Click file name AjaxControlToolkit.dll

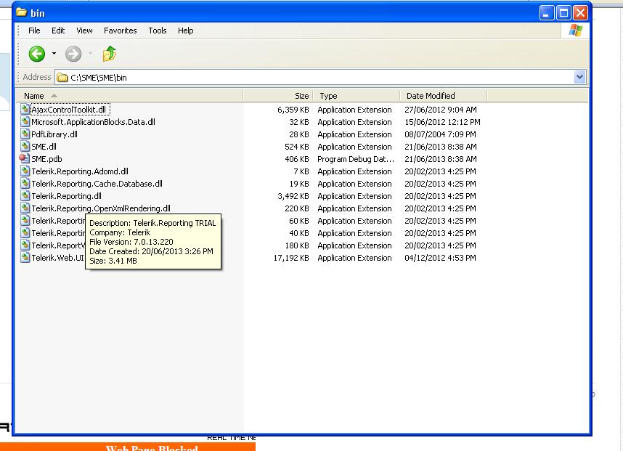[69, 110]
